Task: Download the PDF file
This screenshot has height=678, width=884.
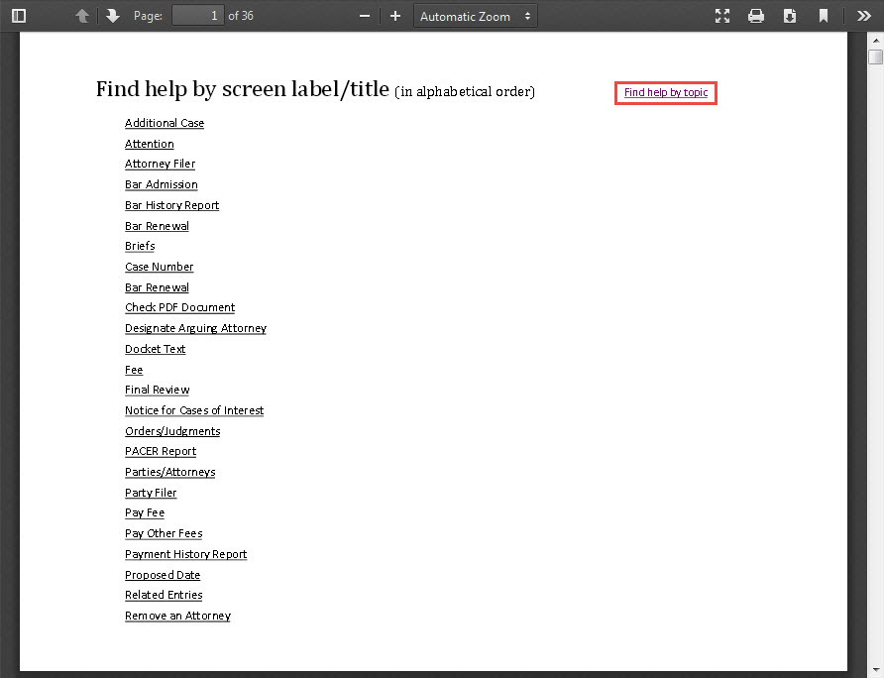Action: 790,16
